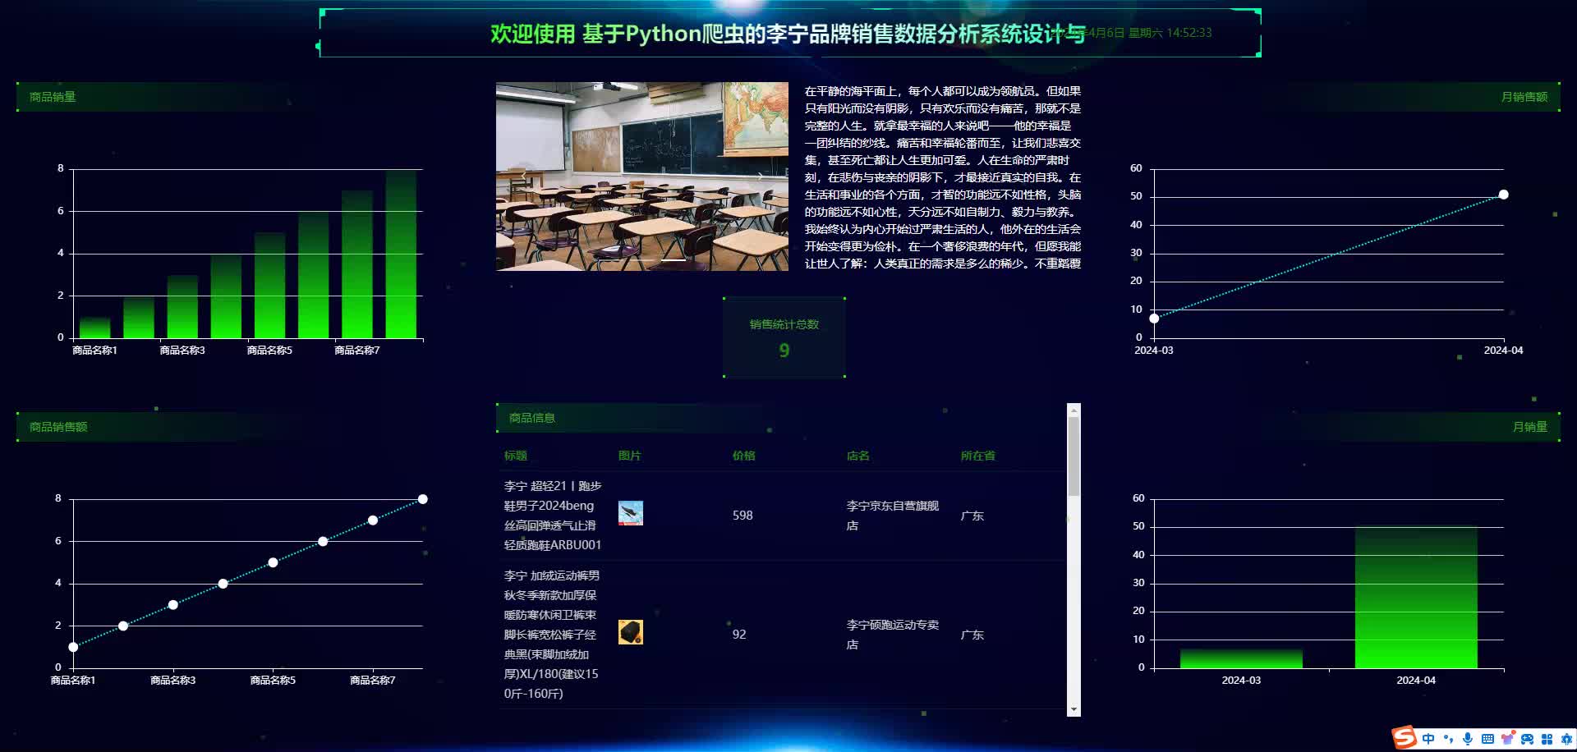
Task: Toggle the 中 Chinese/English input mode
Action: point(1428,739)
